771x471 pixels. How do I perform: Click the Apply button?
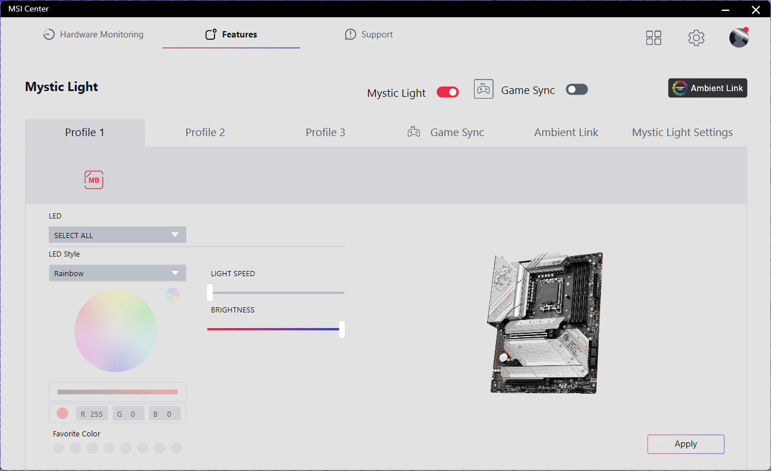[685, 444]
